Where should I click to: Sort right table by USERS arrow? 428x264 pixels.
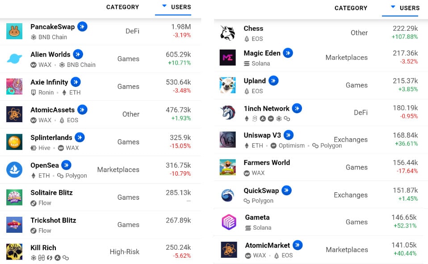point(393,7)
